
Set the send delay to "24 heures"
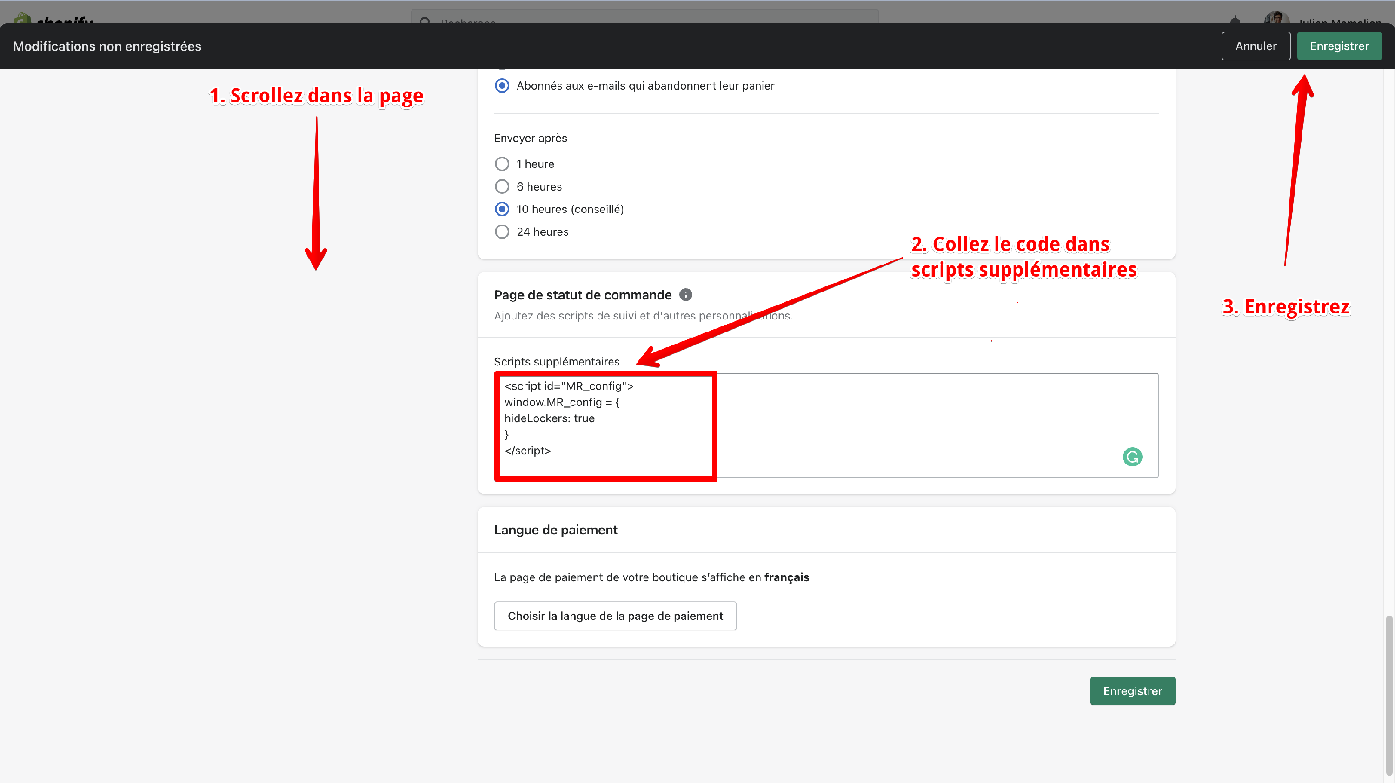tap(502, 232)
